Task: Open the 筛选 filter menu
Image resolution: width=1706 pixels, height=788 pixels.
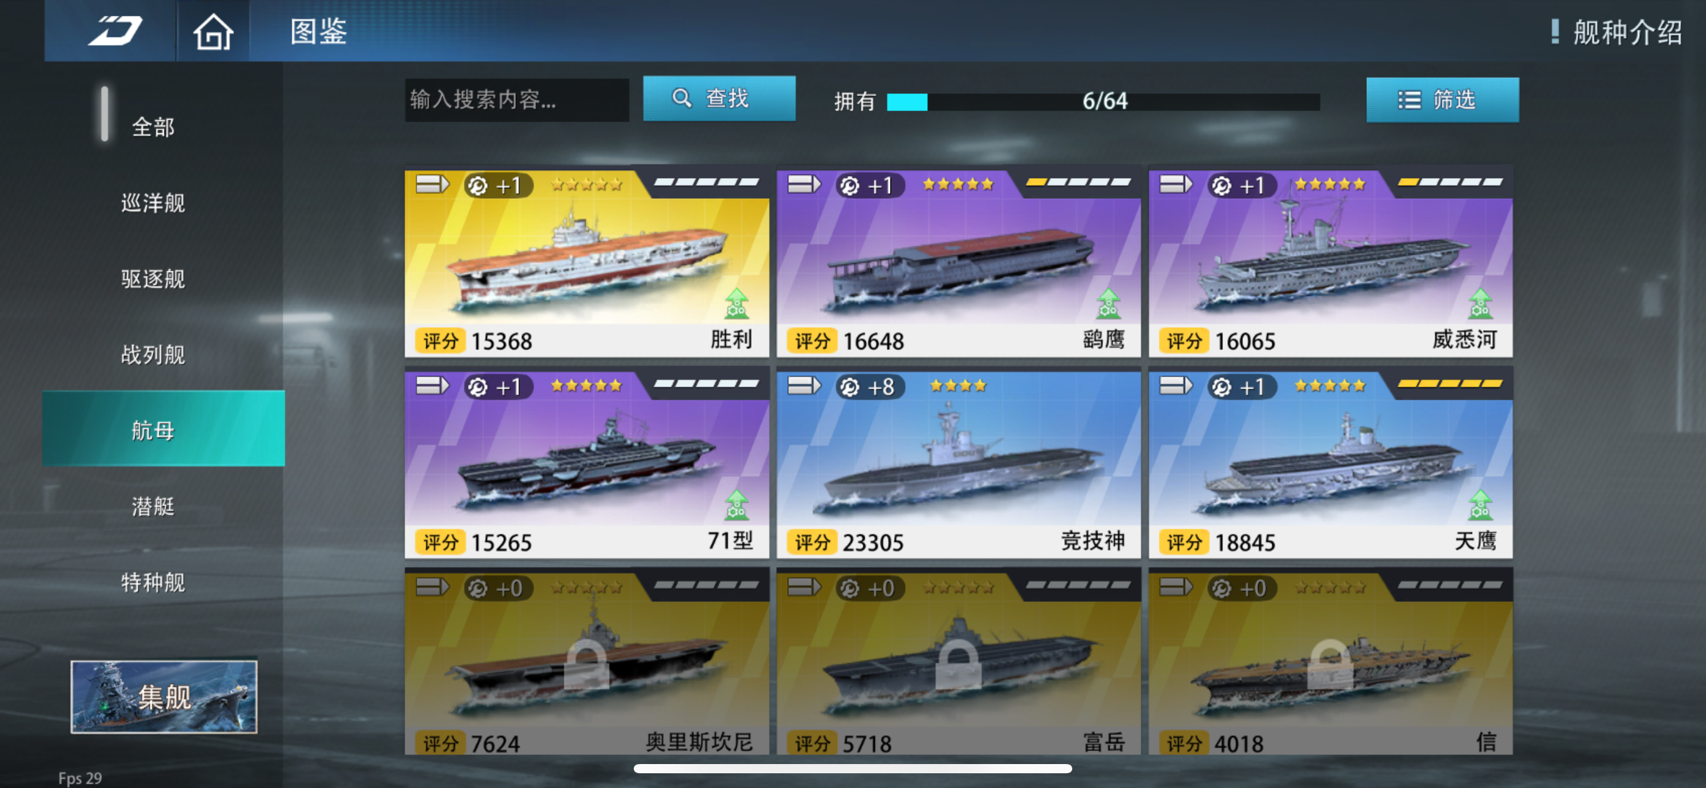Action: (1443, 100)
